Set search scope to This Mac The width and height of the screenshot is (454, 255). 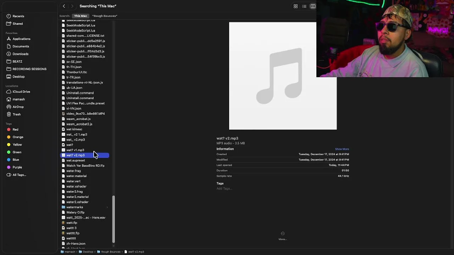[81, 16]
